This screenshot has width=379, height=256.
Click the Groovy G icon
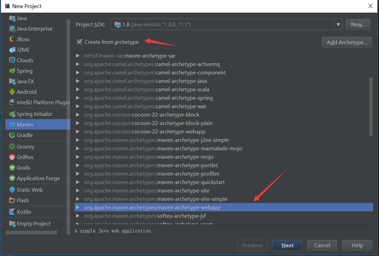click(12, 147)
